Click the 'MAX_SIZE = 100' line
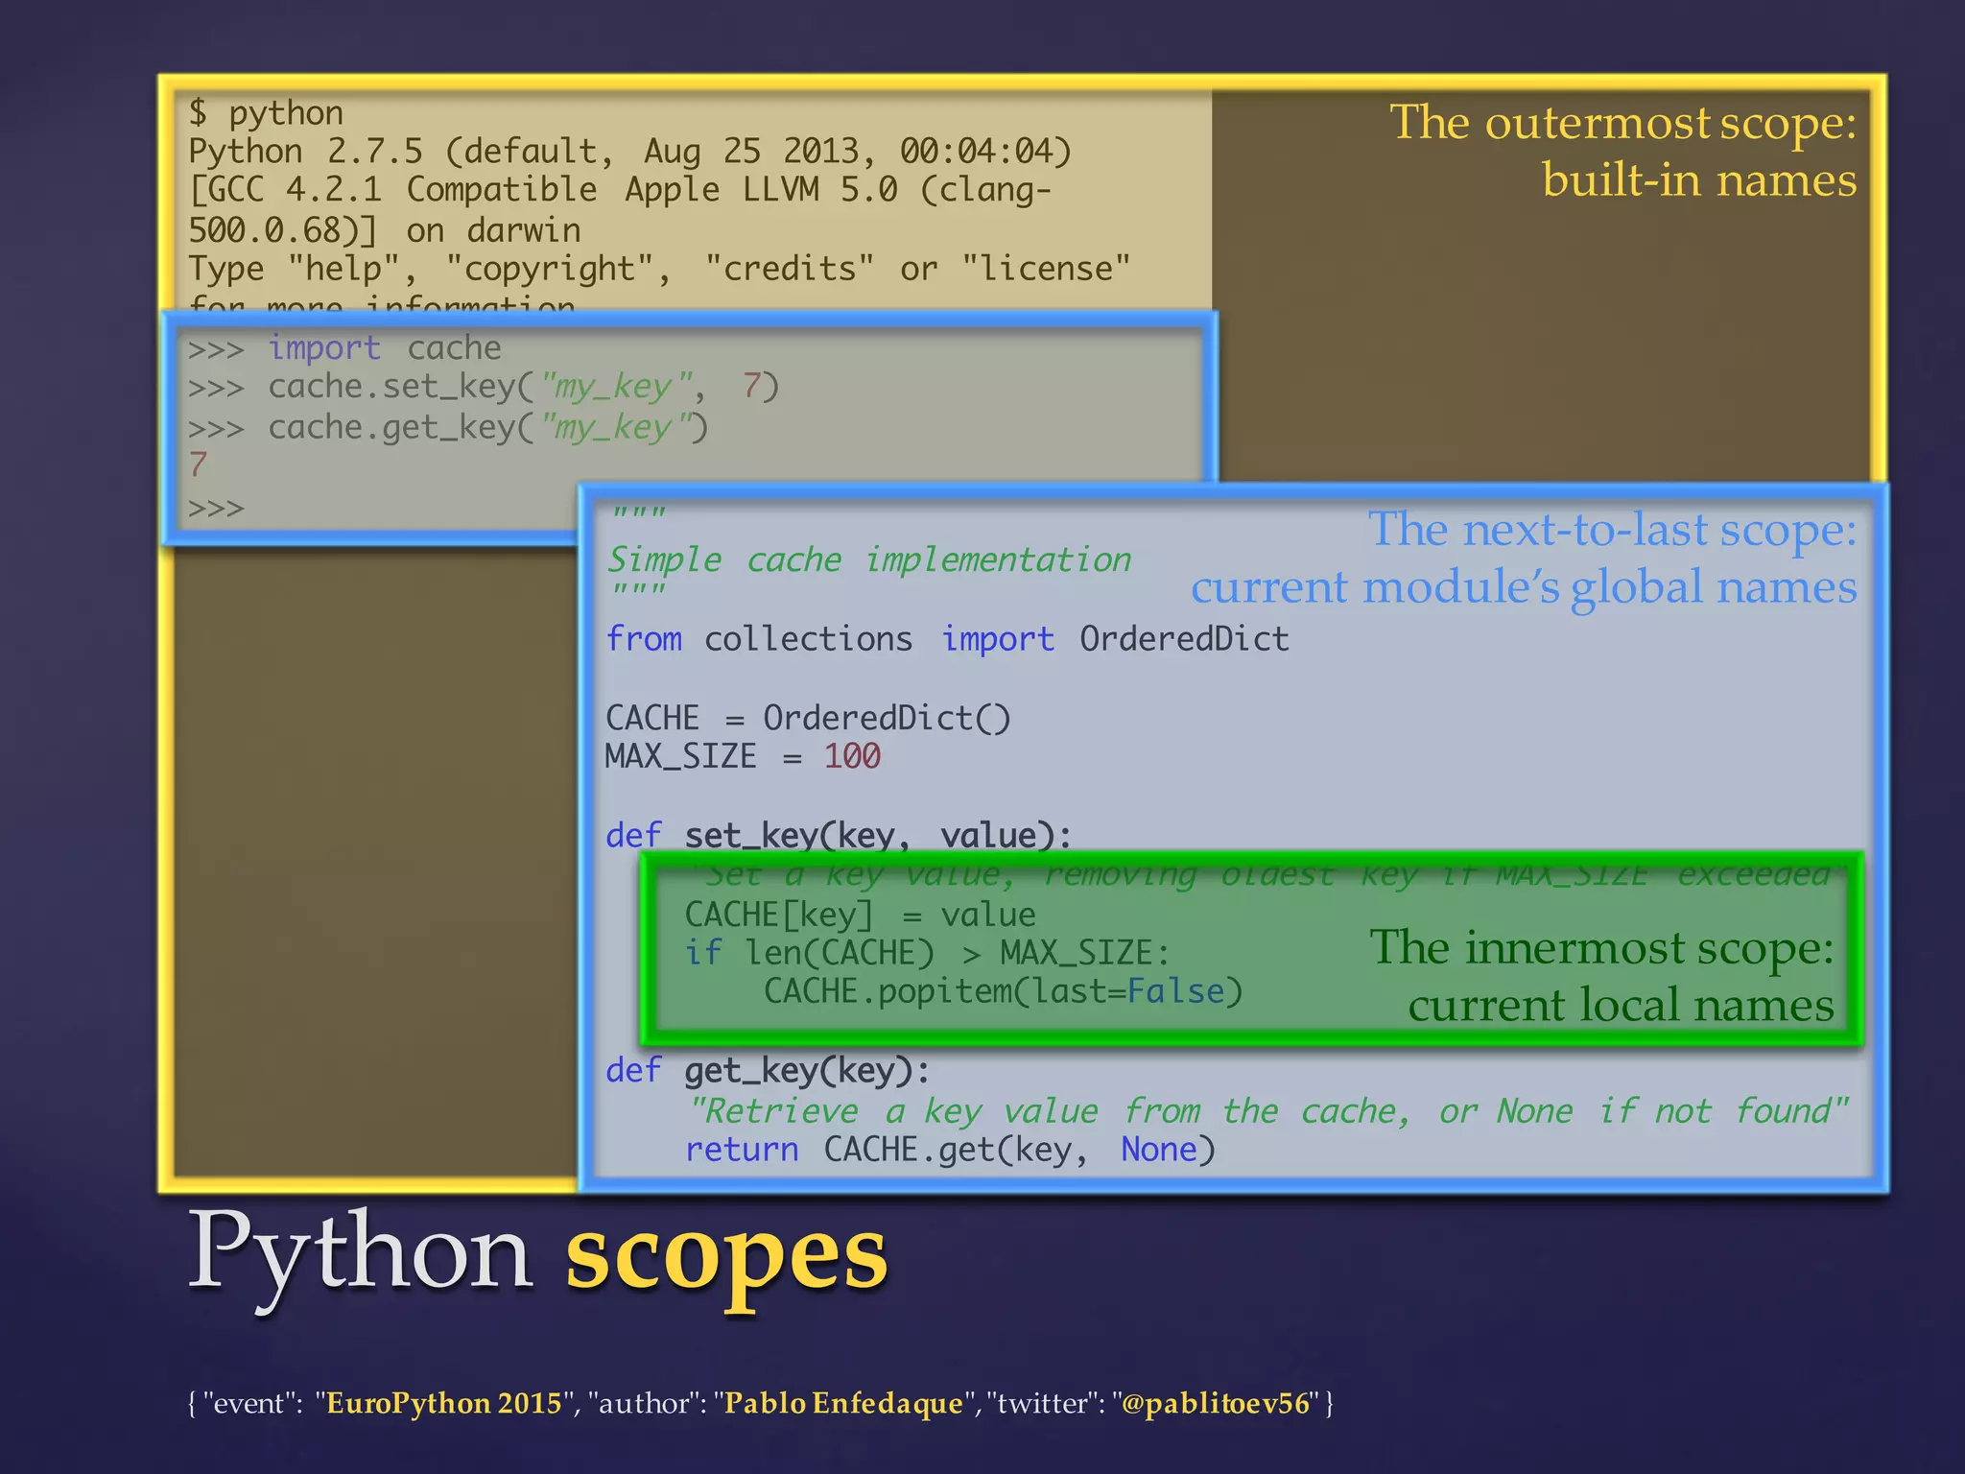Image resolution: width=1965 pixels, height=1474 pixels. [x=743, y=756]
